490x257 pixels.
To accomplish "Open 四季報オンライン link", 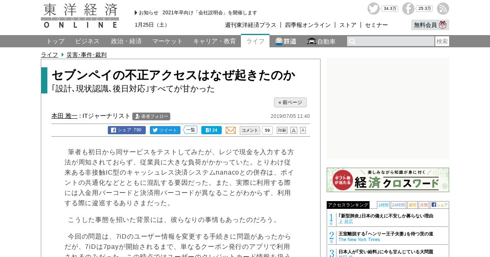I will pyautogui.click(x=308, y=25).
